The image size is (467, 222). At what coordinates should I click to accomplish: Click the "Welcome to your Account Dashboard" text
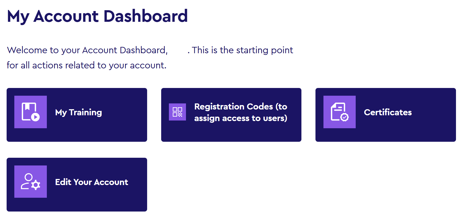click(87, 50)
